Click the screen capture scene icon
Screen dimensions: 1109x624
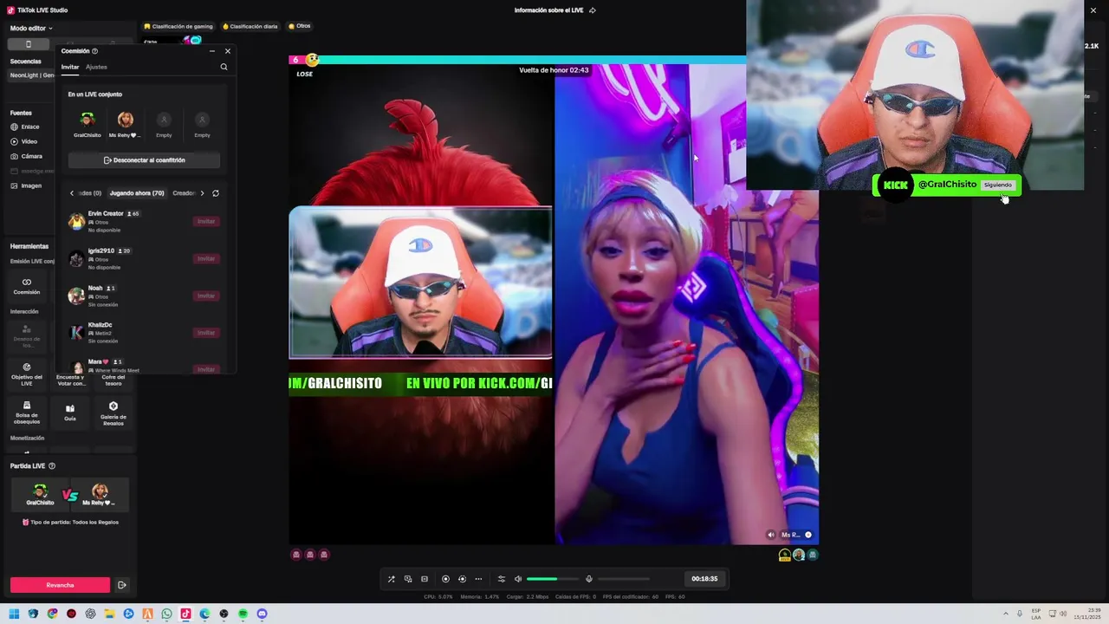pyautogui.click(x=408, y=579)
